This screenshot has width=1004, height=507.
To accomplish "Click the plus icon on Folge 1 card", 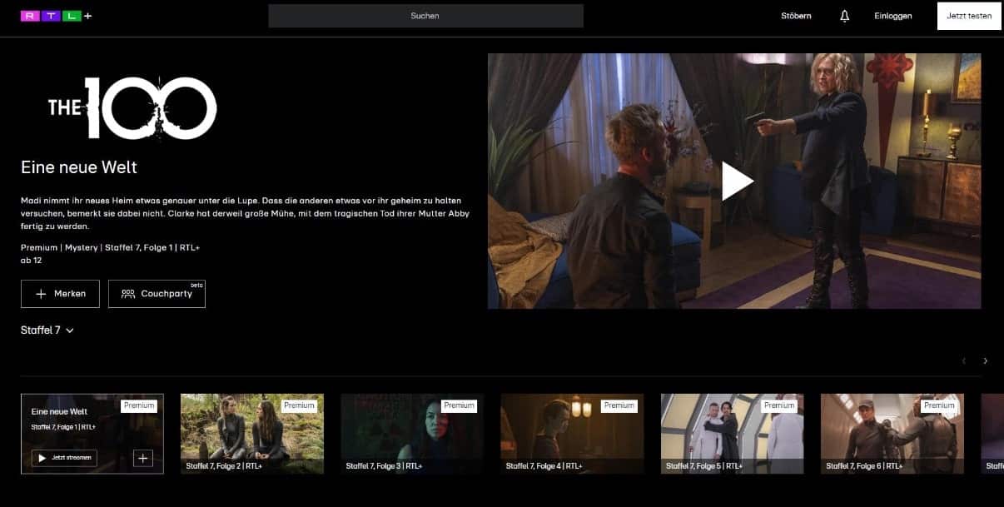I will click(x=143, y=458).
